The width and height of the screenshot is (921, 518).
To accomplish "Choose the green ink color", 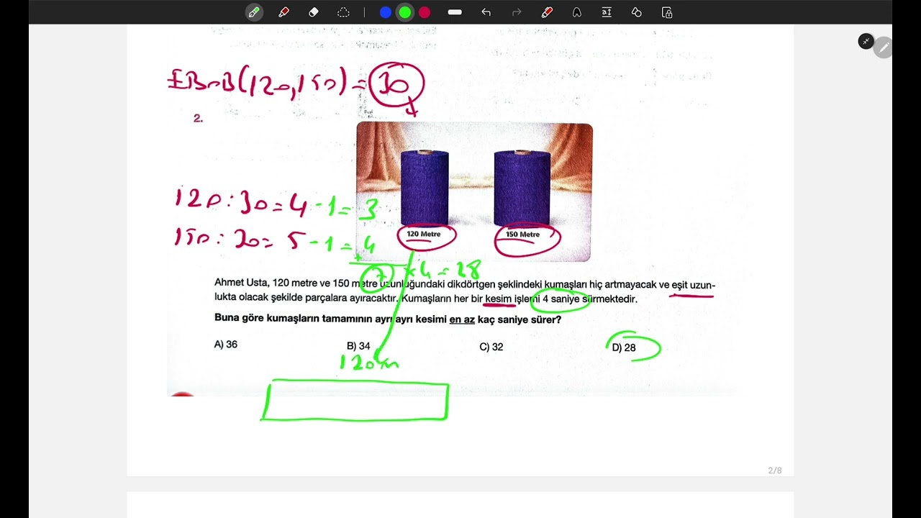I will (x=405, y=12).
